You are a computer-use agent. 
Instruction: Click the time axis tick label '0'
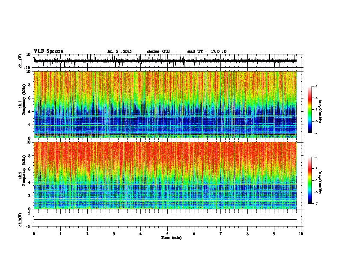34,234
